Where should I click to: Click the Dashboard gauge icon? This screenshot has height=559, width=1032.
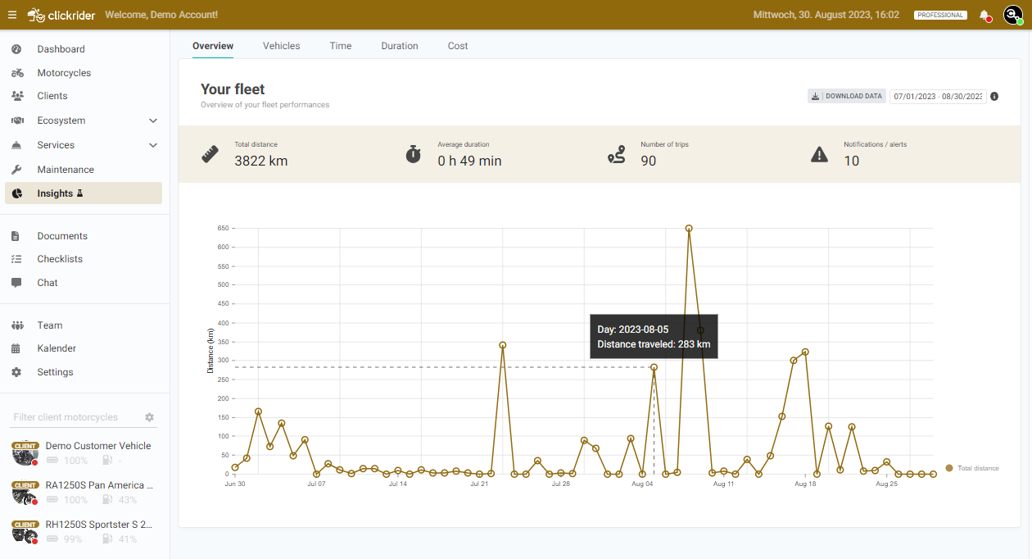[16, 49]
